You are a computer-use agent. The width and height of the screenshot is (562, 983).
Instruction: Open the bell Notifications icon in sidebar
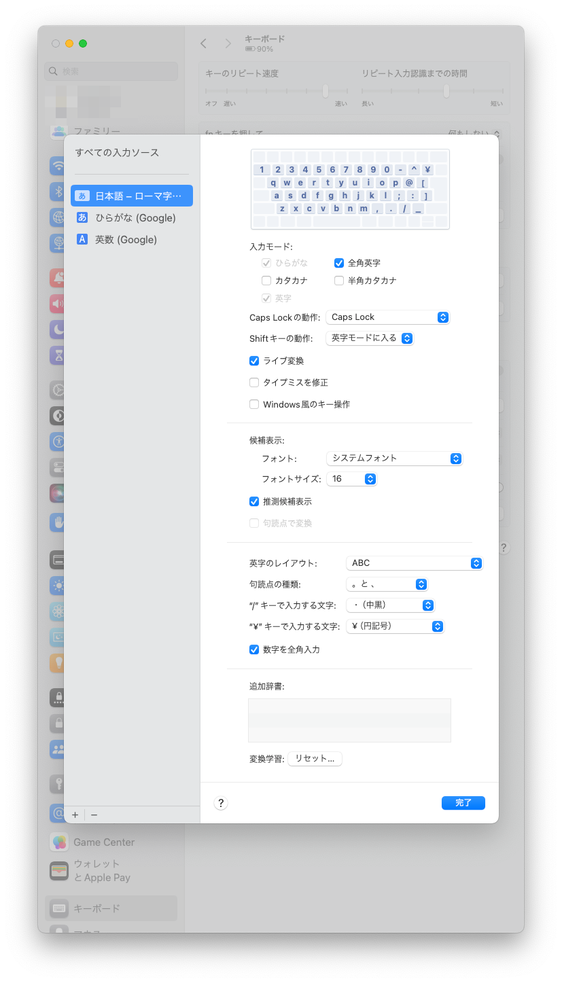58,277
